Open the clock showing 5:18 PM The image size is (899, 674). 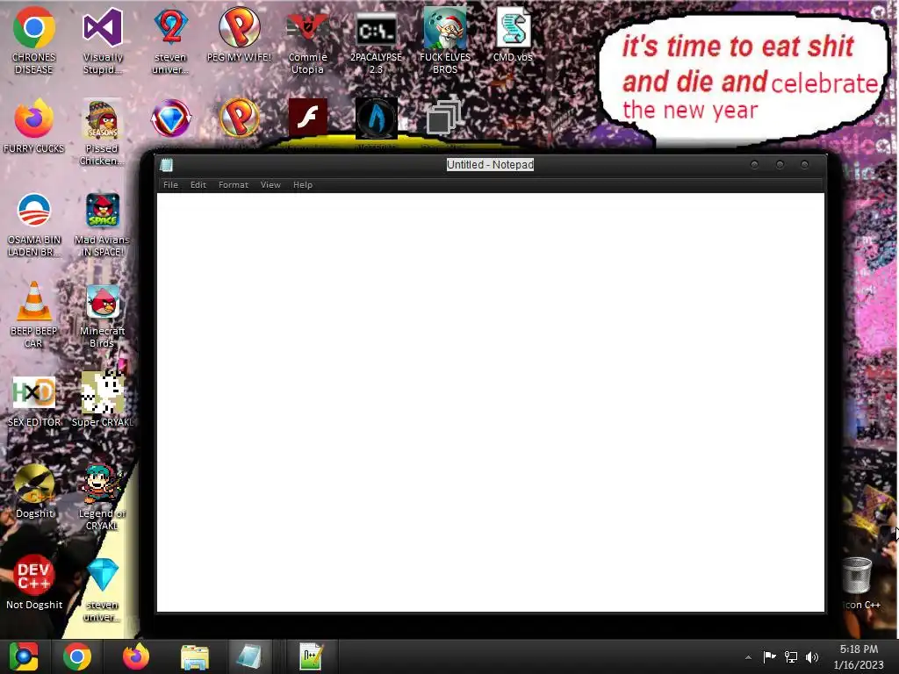pyautogui.click(x=859, y=656)
